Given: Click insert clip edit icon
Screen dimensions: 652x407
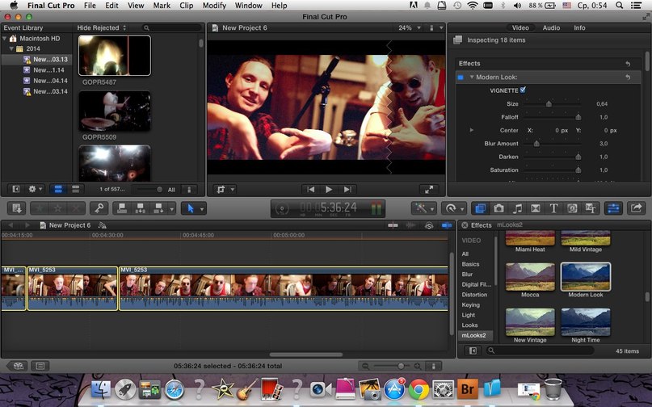Looking at the screenshot, I should [x=140, y=208].
